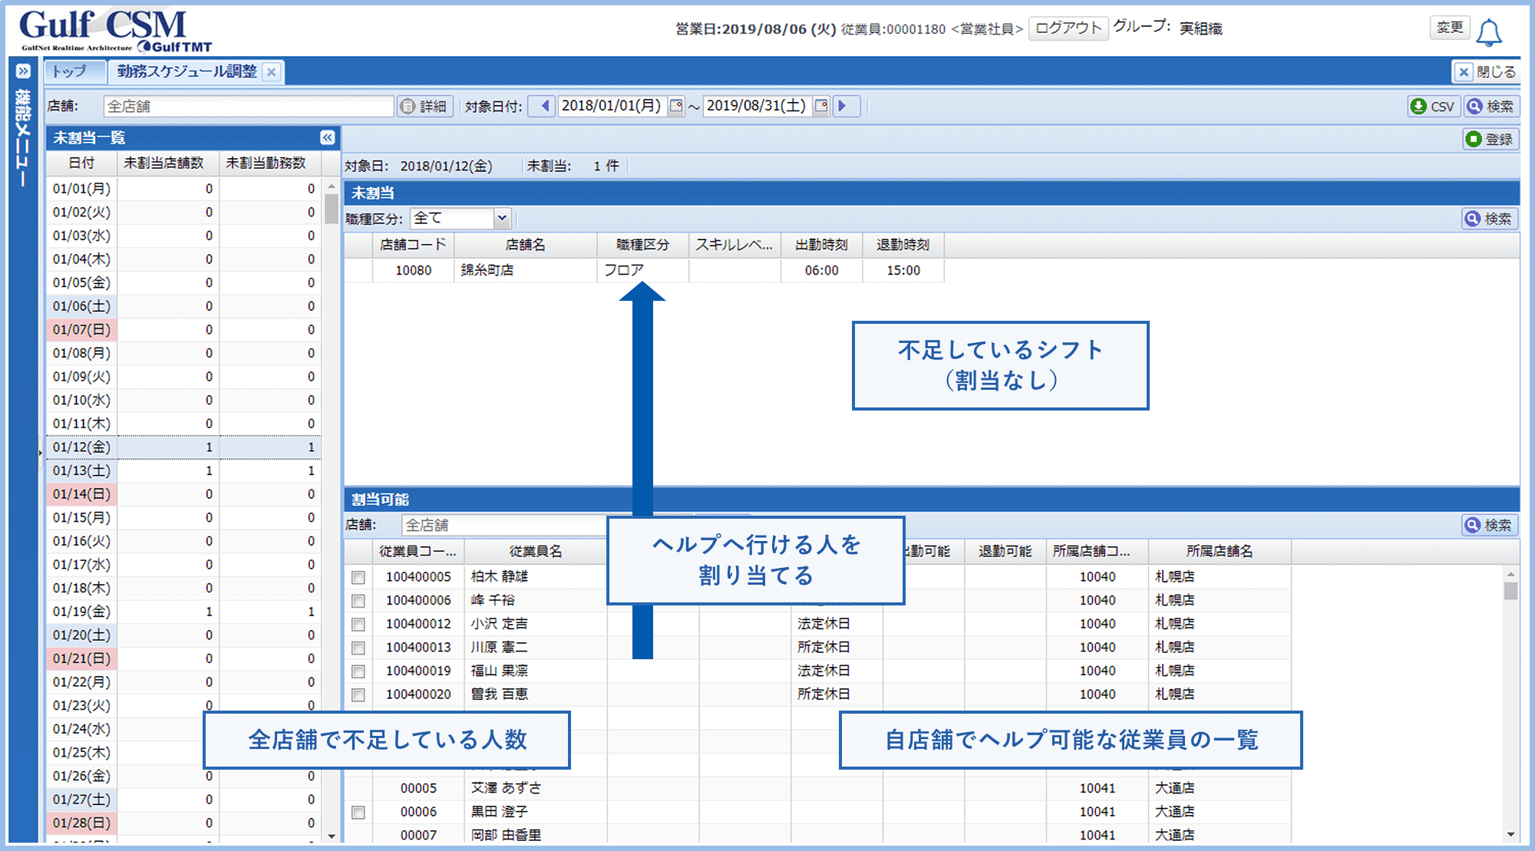Select the 01/19(金) date row
Image resolution: width=1535 pixels, height=851 pixels.
184,612
